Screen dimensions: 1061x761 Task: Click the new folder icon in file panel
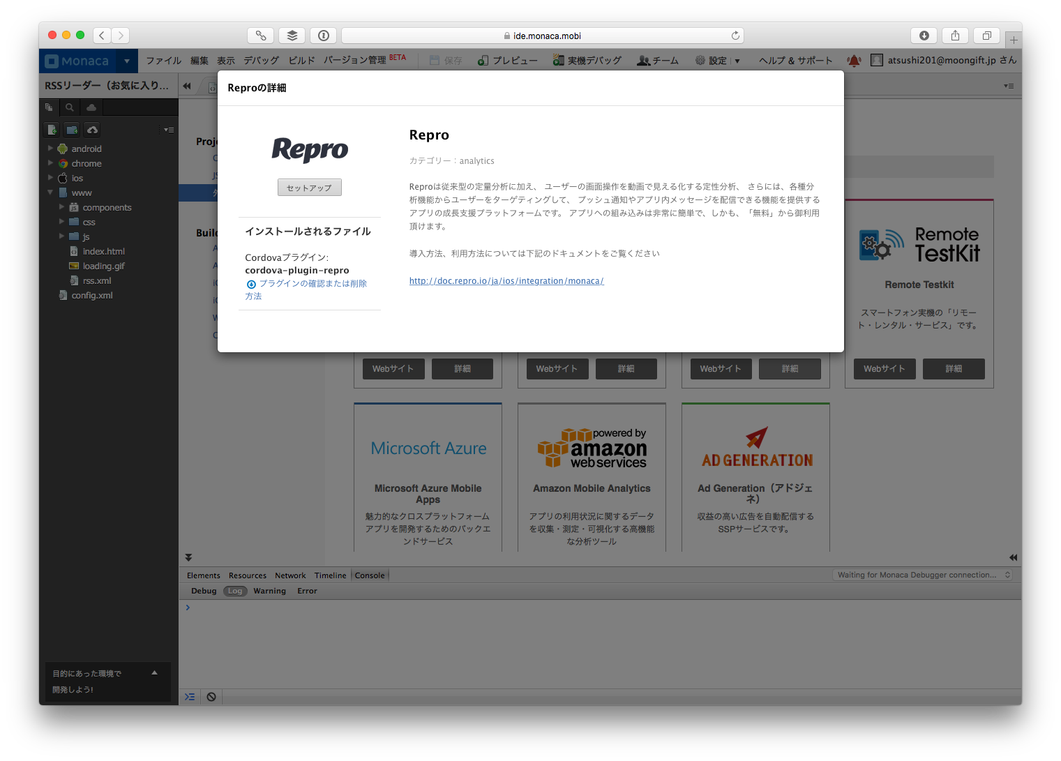click(x=72, y=130)
